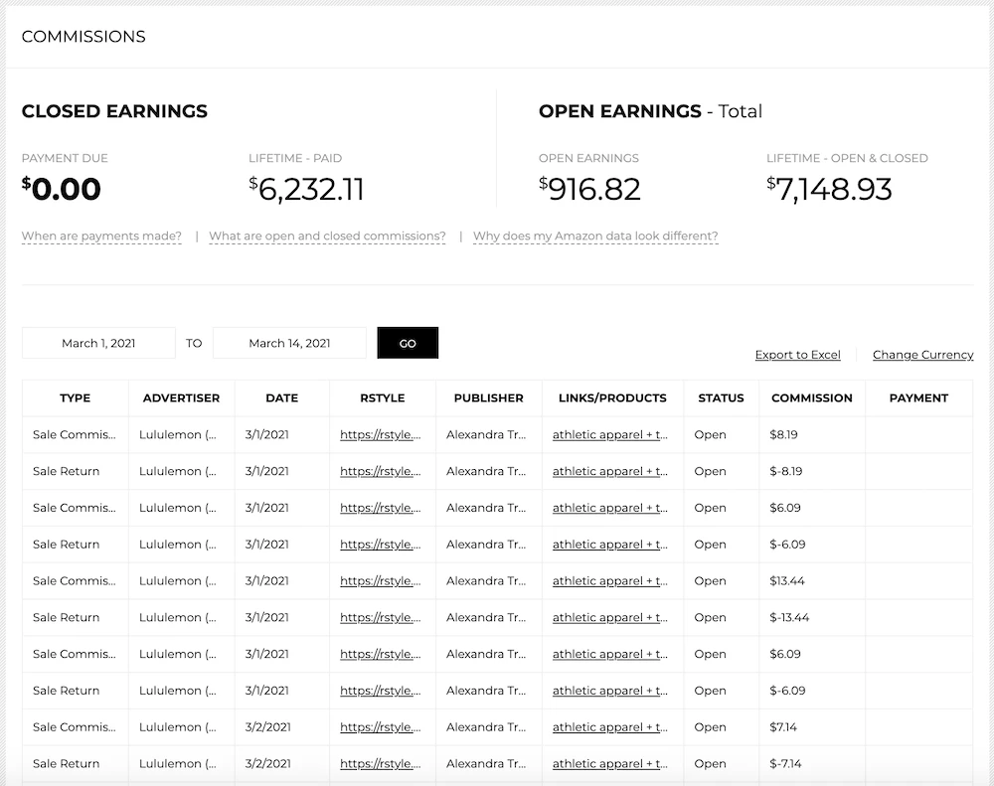Image resolution: width=994 pixels, height=786 pixels.
Task: Open the Change Currency link
Action: [923, 355]
